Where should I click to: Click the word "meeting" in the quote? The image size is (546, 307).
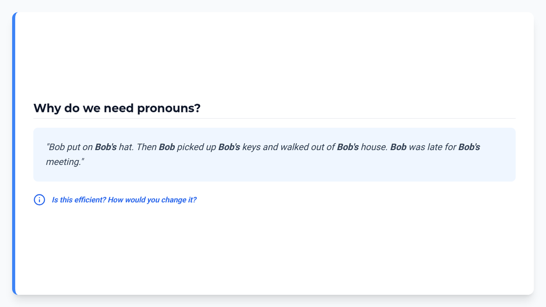pos(63,162)
